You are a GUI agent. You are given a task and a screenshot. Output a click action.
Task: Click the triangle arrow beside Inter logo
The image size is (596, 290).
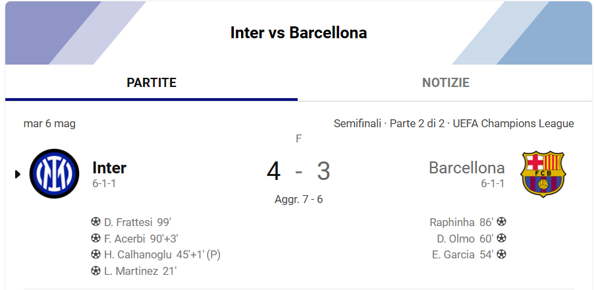click(x=18, y=174)
